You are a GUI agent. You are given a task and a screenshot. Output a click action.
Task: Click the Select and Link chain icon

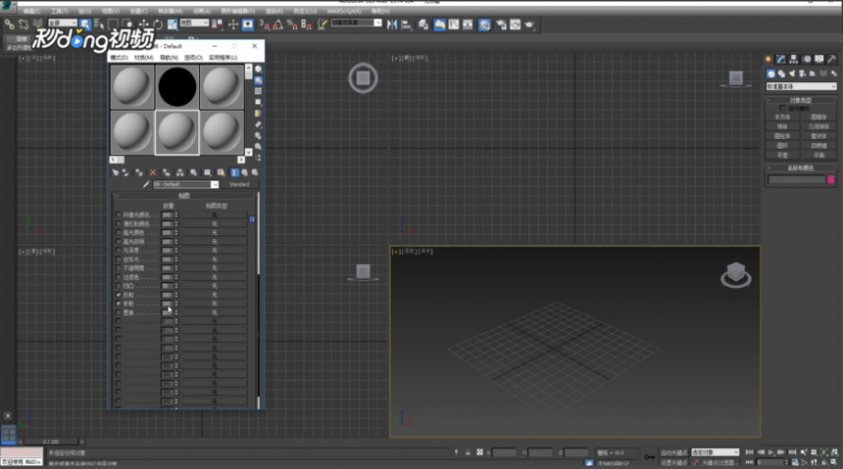click(x=9, y=24)
